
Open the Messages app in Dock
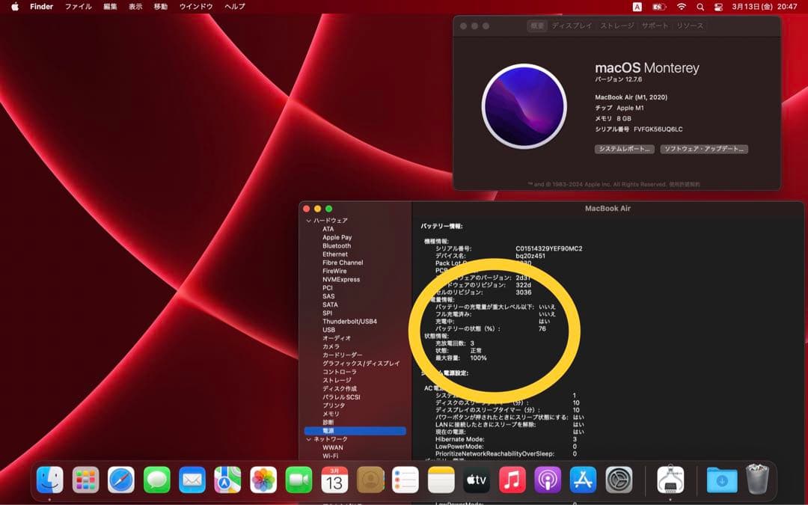tap(156, 480)
